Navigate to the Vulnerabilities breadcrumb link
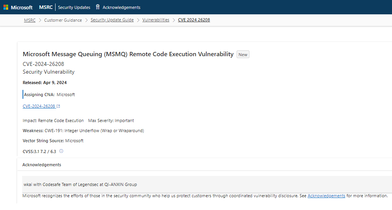The width and height of the screenshot is (392, 210). tap(156, 20)
